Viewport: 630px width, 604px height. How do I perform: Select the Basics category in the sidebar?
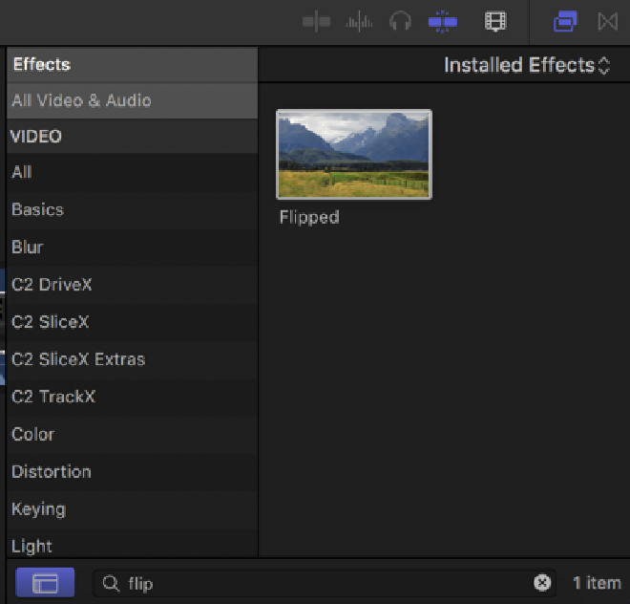(x=37, y=209)
